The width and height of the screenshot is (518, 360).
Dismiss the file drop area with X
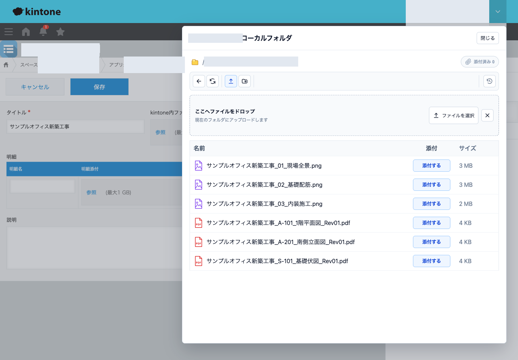[487, 116]
